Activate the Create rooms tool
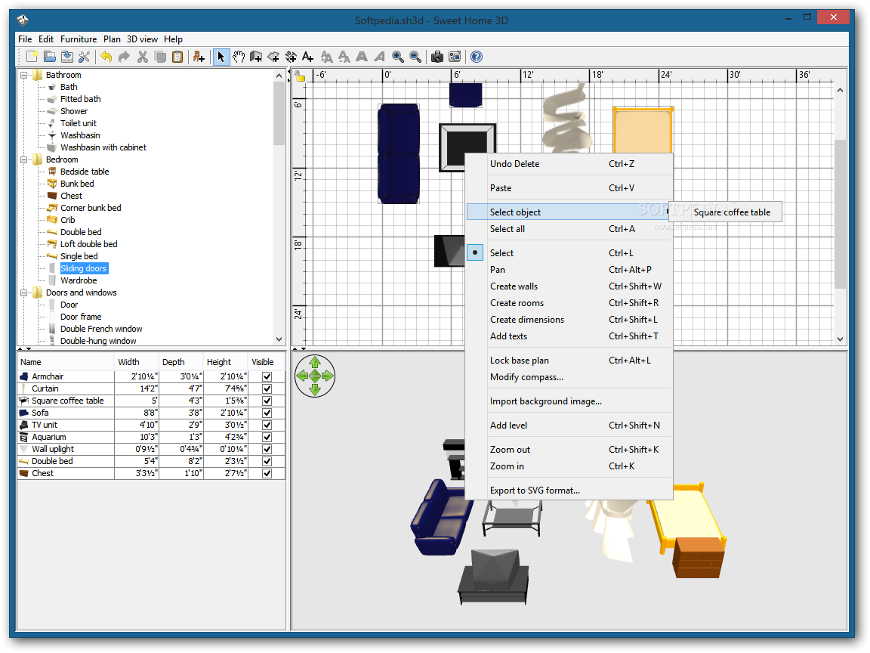 coord(273,57)
